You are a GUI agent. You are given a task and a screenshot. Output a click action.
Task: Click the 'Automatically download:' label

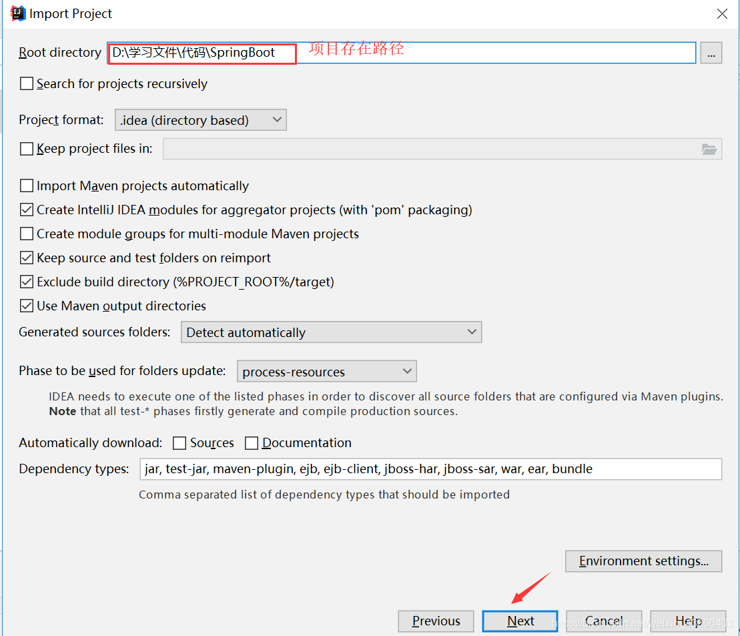click(91, 443)
